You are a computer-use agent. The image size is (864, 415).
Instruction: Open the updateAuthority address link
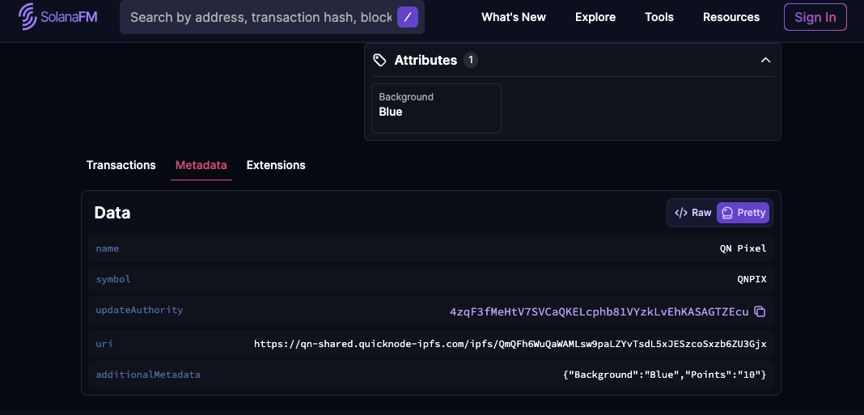click(599, 311)
